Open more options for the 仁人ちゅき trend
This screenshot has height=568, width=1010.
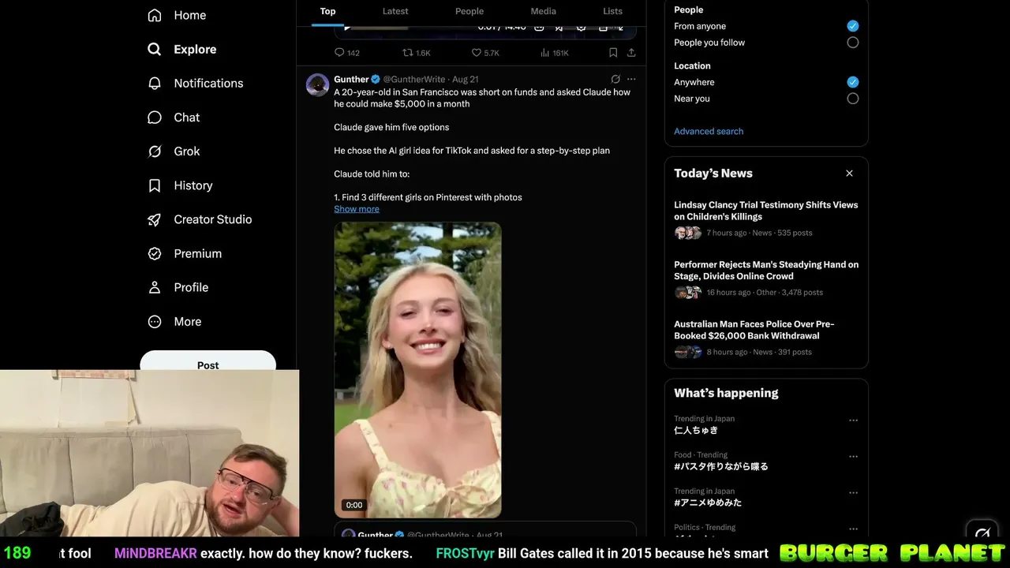point(853,420)
